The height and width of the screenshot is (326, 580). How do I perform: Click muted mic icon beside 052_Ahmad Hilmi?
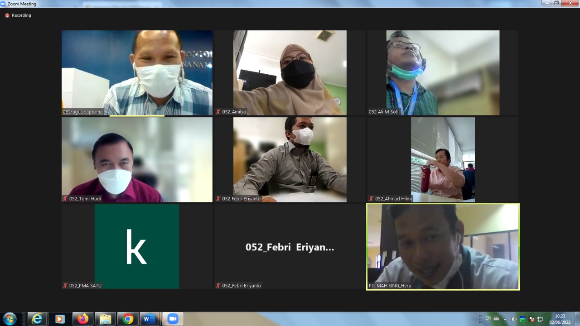(x=372, y=198)
